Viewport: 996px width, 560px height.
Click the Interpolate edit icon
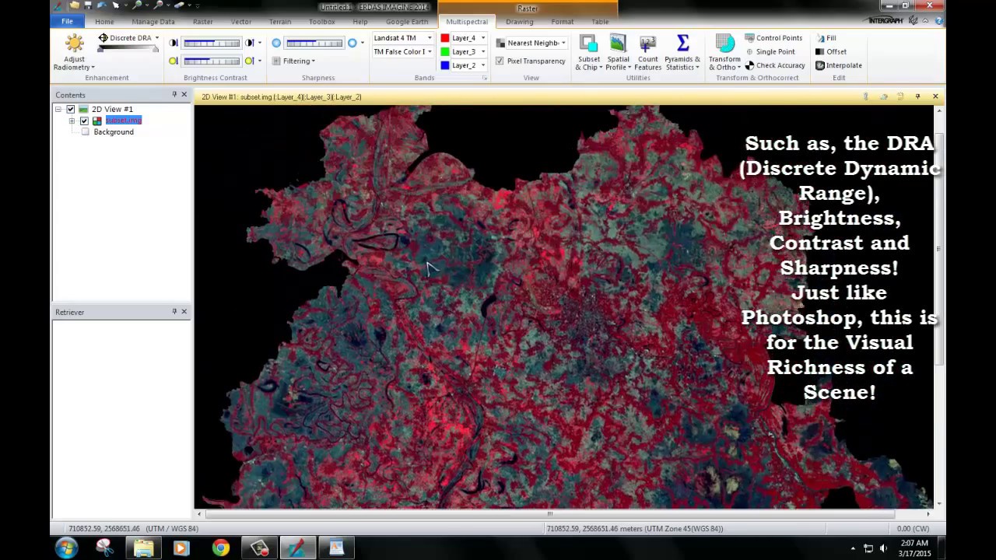820,65
